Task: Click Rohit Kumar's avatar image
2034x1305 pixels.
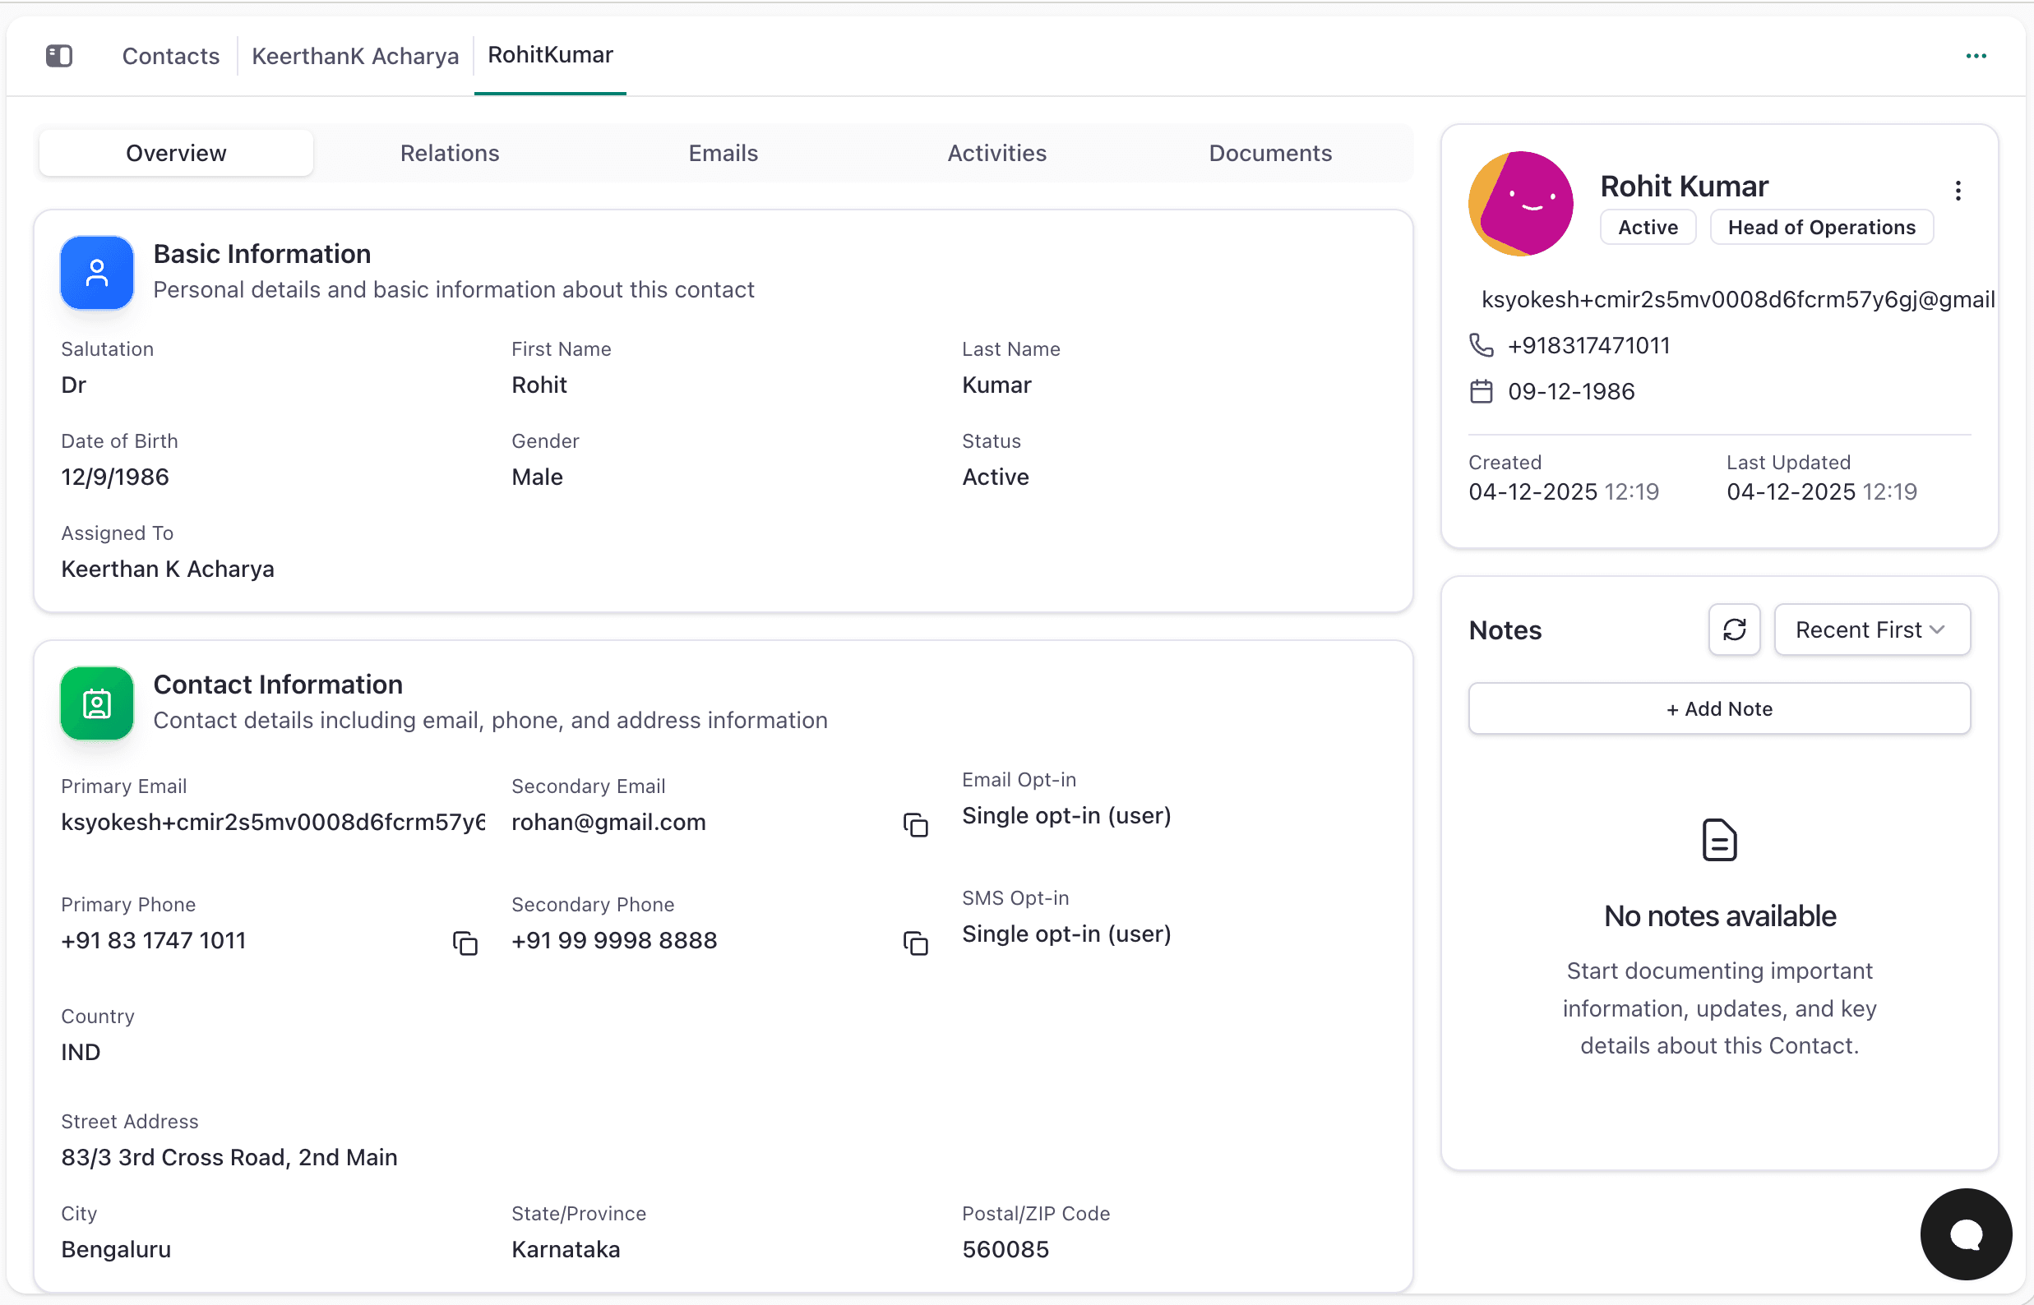Action: [x=1520, y=203]
